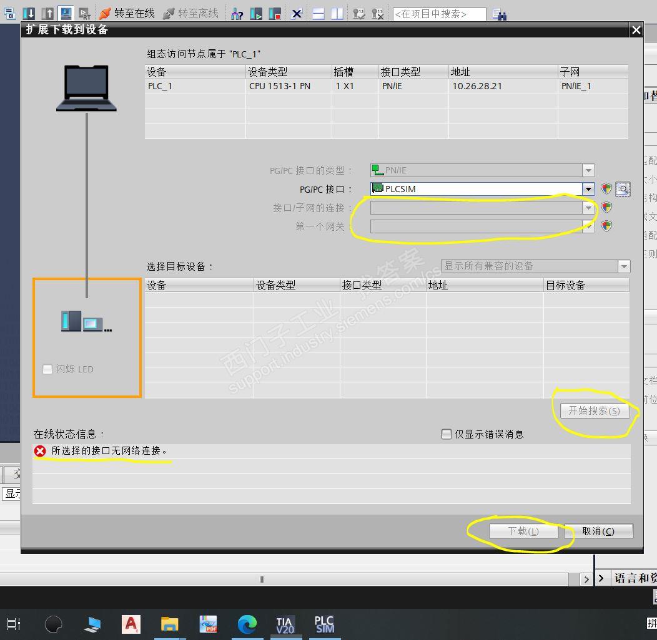Open Microsoft Edge from the taskbar
657x640 pixels.
tap(247, 624)
